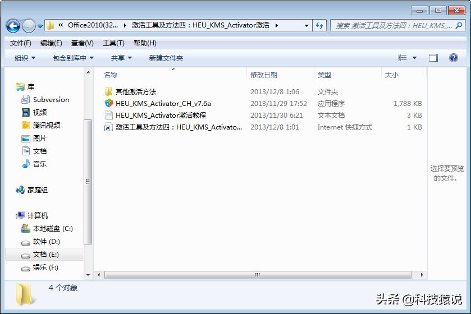Click 新建文件夹 button
This screenshot has width=471, height=314.
coord(166,58)
